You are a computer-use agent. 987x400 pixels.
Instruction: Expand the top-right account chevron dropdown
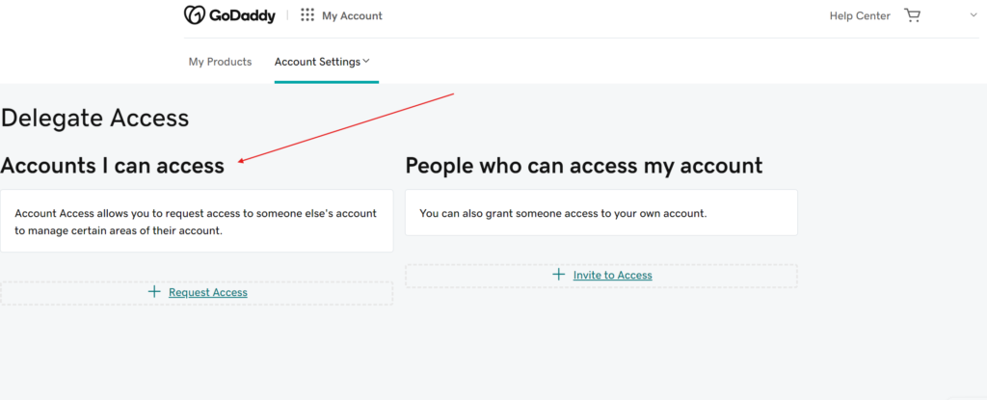973,15
